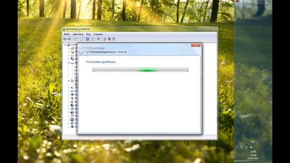
Task: Expand the USB controllers plug-icon node
Action: 68,98
